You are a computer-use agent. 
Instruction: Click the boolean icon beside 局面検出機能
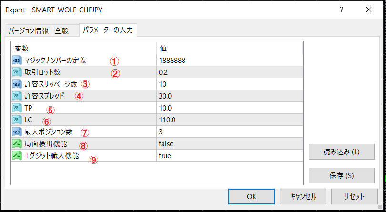[x=17, y=144]
